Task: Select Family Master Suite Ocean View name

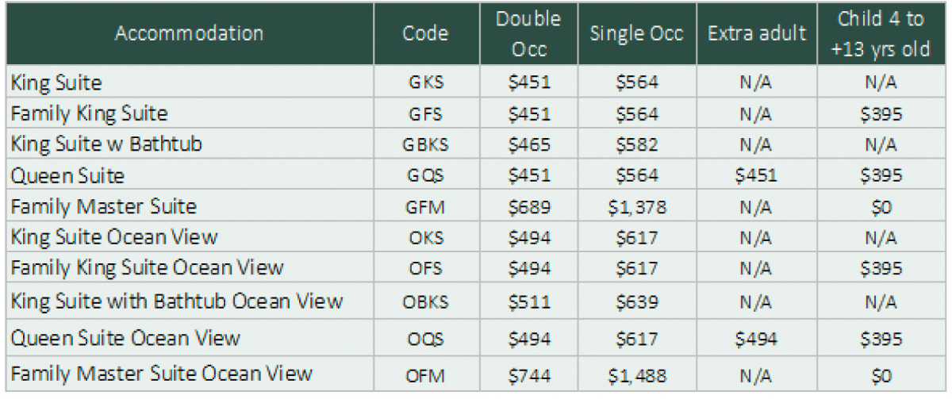Action: pyautogui.click(x=162, y=374)
